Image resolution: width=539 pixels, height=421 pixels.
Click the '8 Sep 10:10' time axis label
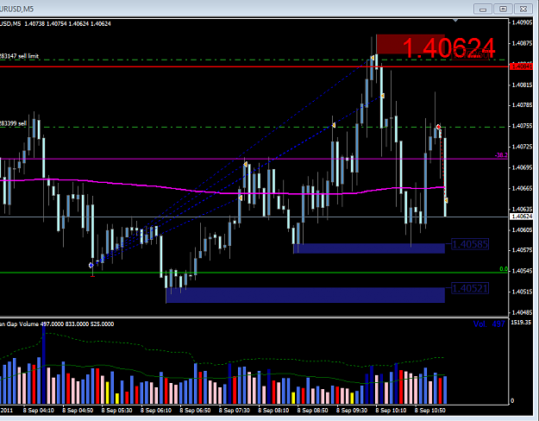tap(392, 411)
